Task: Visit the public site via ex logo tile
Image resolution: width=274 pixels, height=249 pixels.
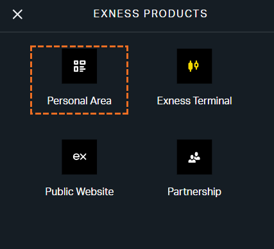Action: 80,157
